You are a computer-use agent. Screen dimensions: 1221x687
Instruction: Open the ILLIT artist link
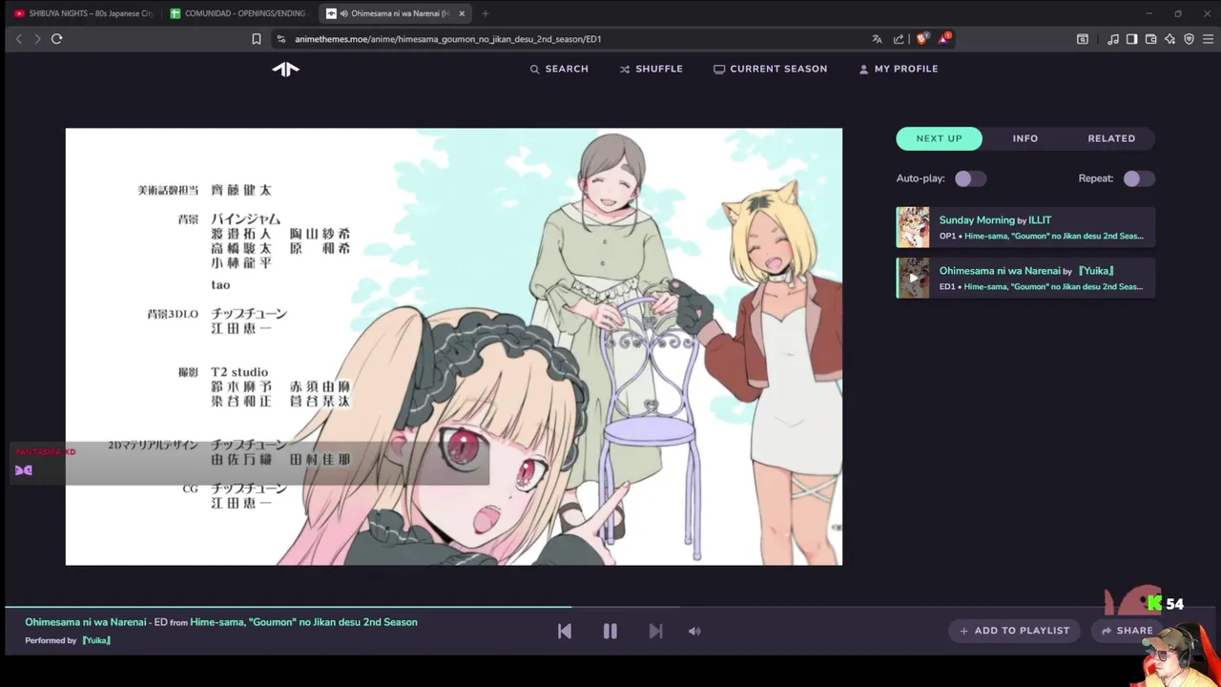pos(1040,220)
